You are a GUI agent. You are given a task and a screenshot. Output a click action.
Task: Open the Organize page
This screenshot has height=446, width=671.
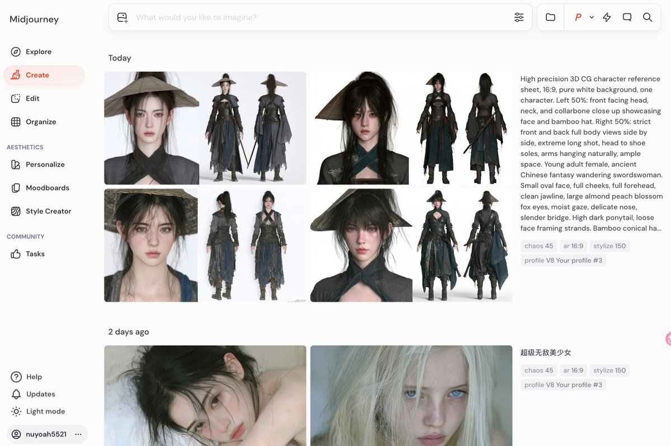pyautogui.click(x=41, y=122)
